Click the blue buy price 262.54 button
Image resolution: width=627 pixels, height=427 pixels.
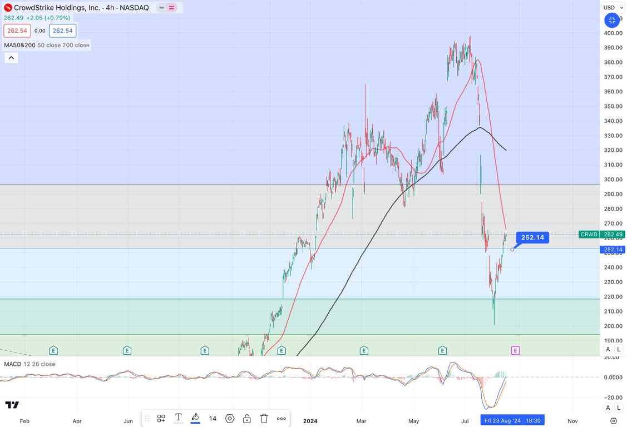click(63, 31)
